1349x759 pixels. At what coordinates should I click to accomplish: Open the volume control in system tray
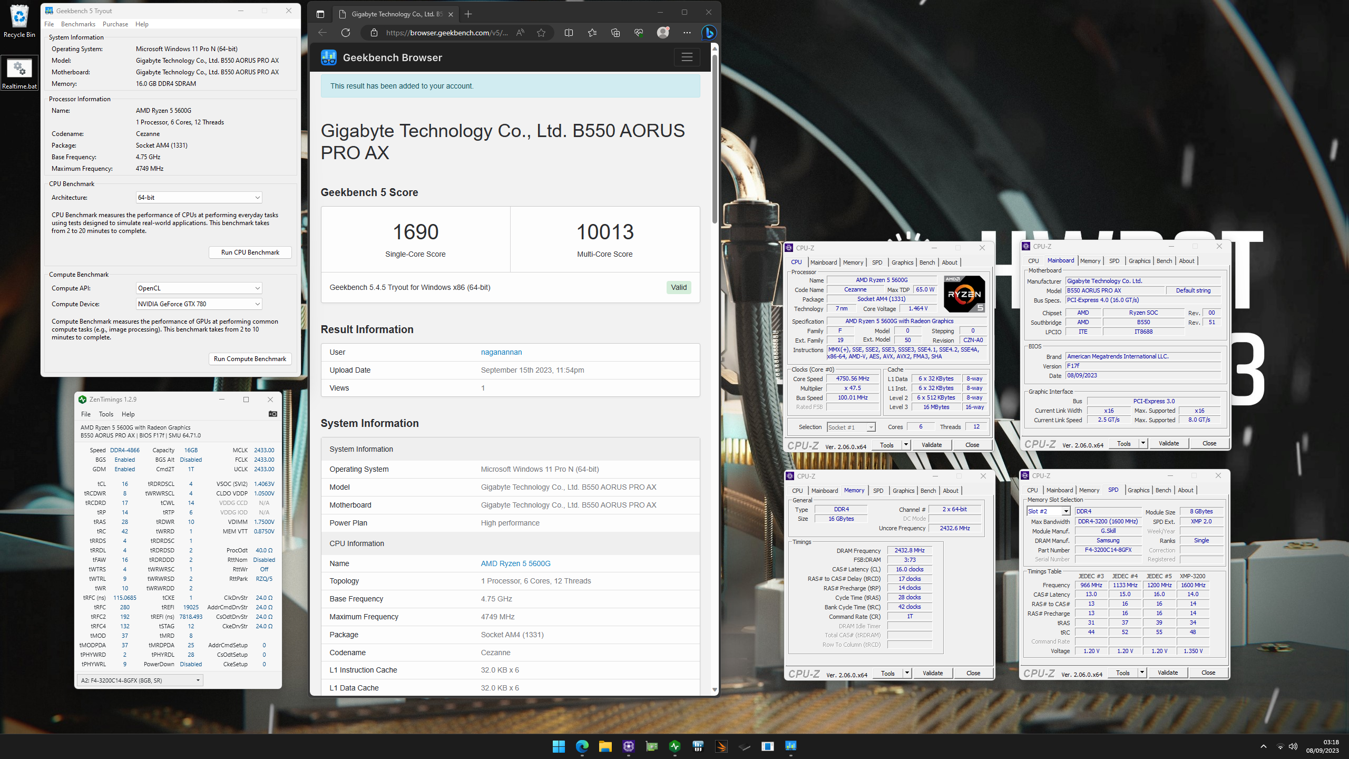coord(1293,746)
